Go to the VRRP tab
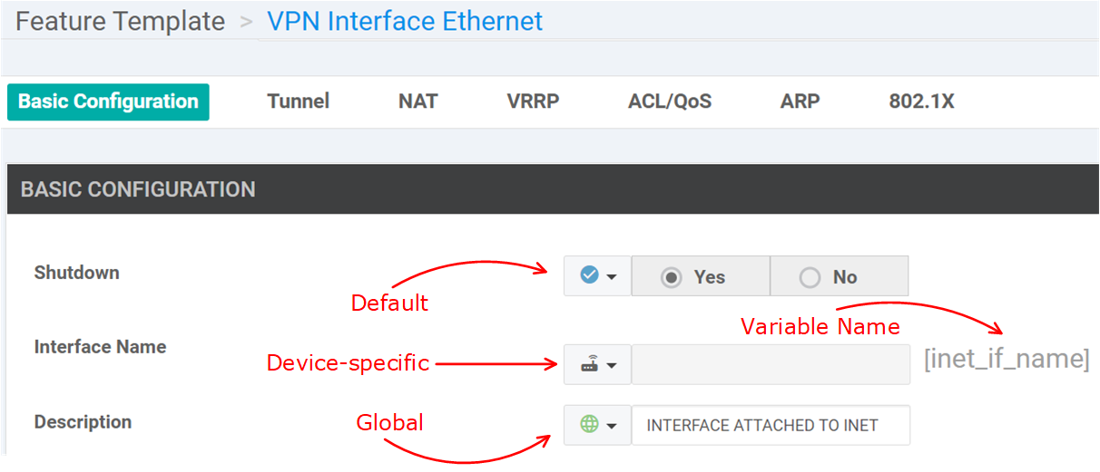Image resolution: width=1100 pixels, height=472 pixels. 533,101
